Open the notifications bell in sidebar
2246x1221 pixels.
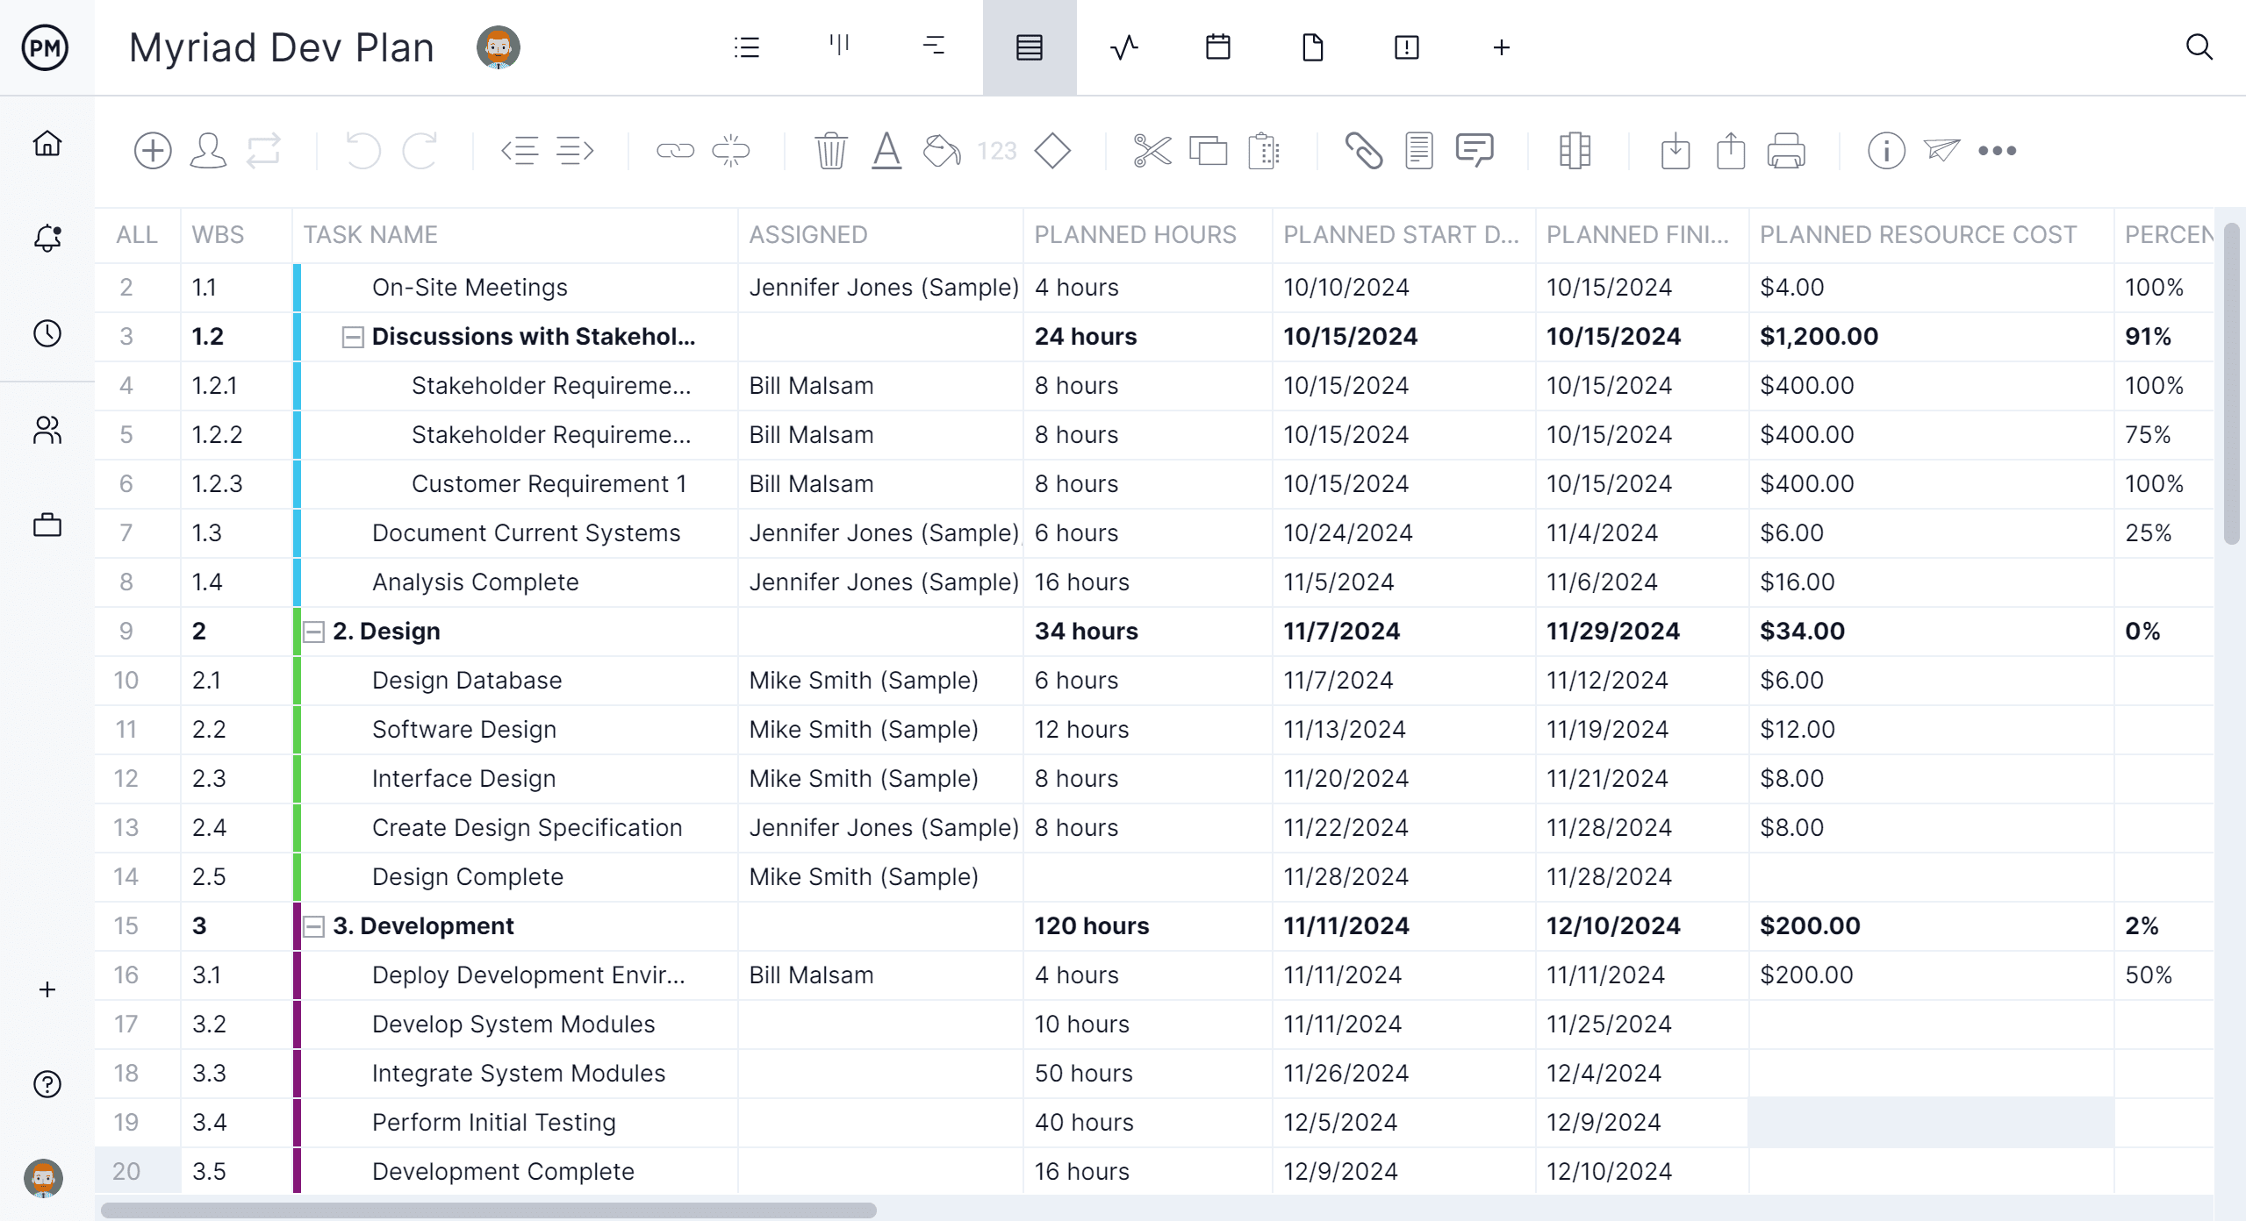pos(47,238)
